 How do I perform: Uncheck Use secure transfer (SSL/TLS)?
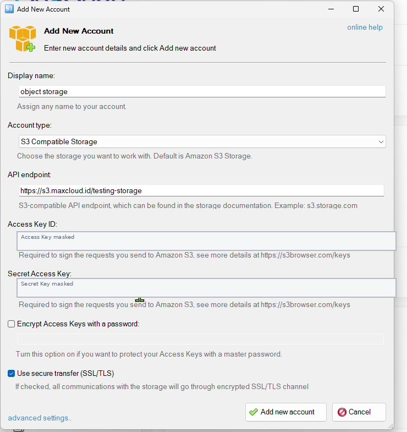click(x=12, y=373)
